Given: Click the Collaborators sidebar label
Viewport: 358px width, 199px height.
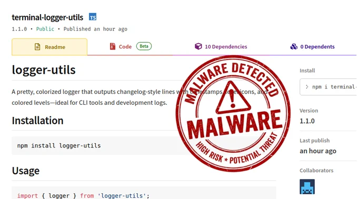Looking at the screenshot, I should [x=316, y=171].
